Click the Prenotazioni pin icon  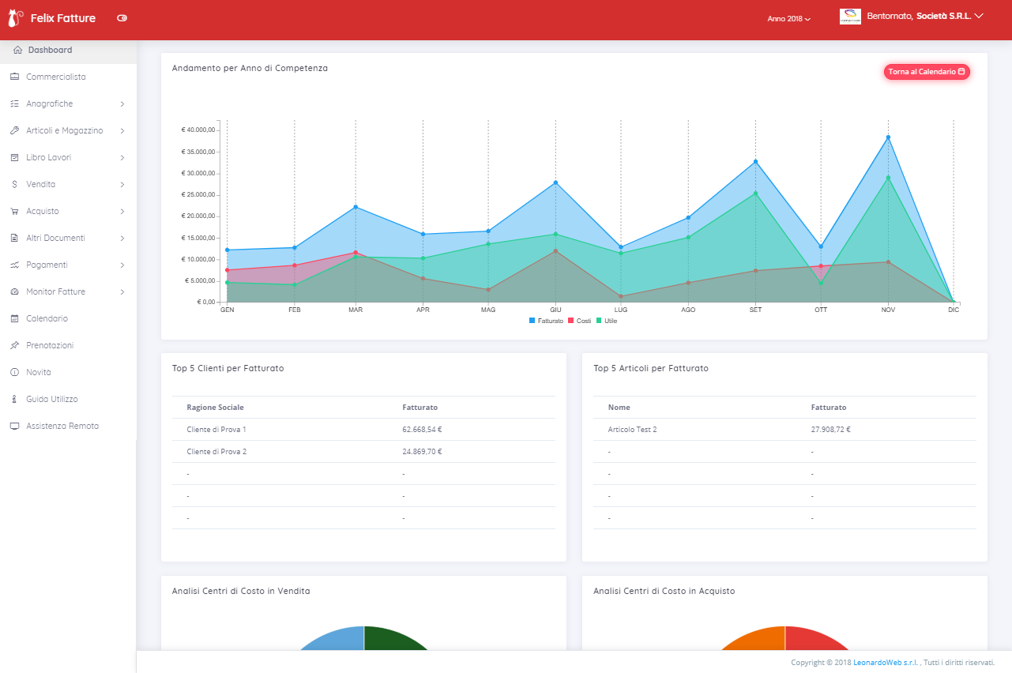point(14,345)
